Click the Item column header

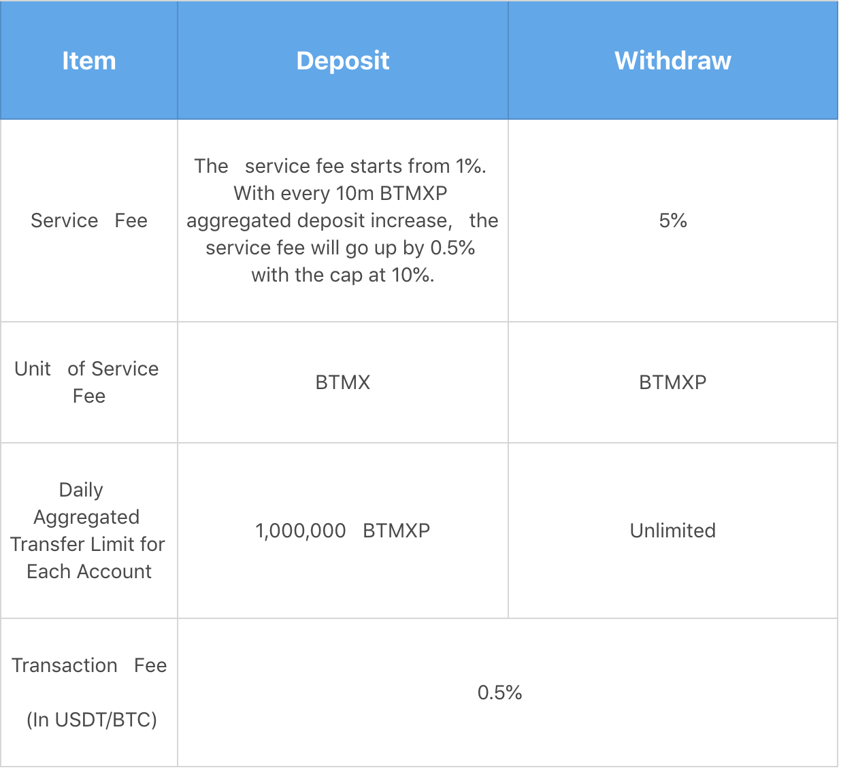(x=89, y=61)
